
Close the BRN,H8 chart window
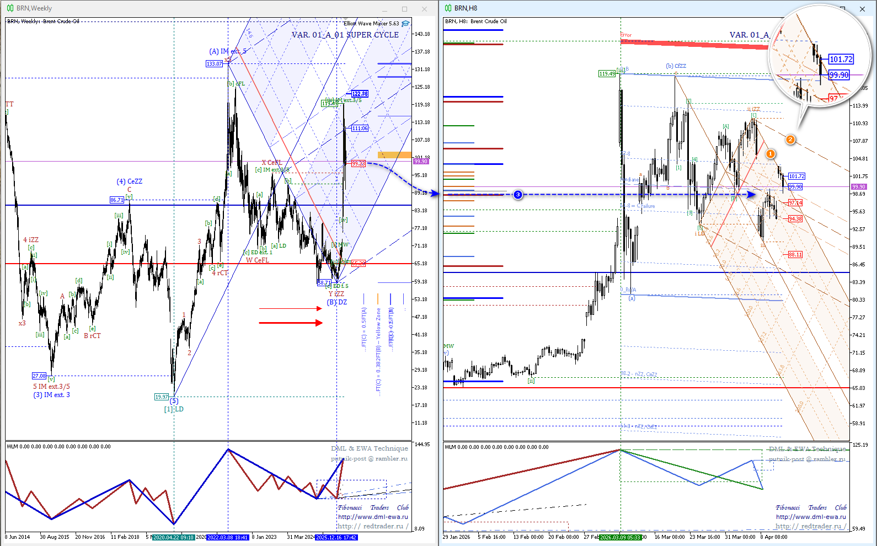point(862,9)
